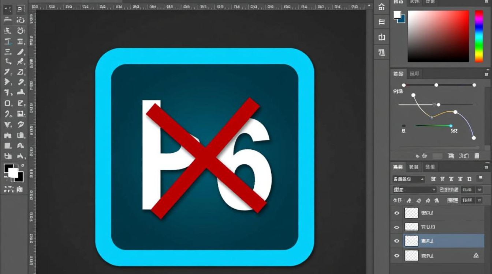The image size is (492, 274).
Task: Click the leftmost icon in curves panel bottom bar
Action: pyautogui.click(x=417, y=156)
